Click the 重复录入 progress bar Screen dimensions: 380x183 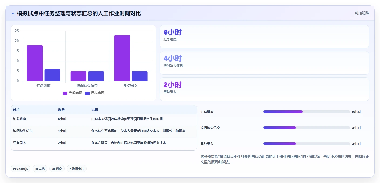pos(307,144)
